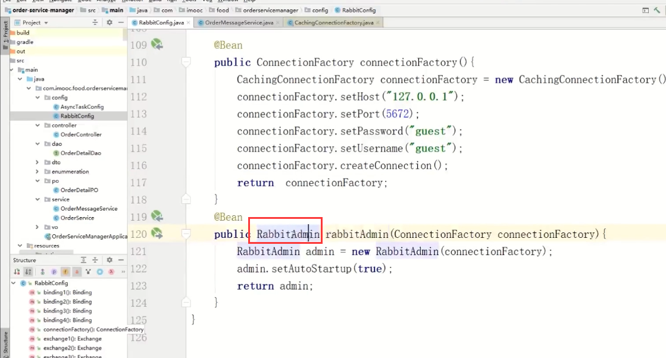This screenshot has width=666, height=358.
Task: Click the 'orderservicemanager' breadcrumb
Action: [267, 10]
